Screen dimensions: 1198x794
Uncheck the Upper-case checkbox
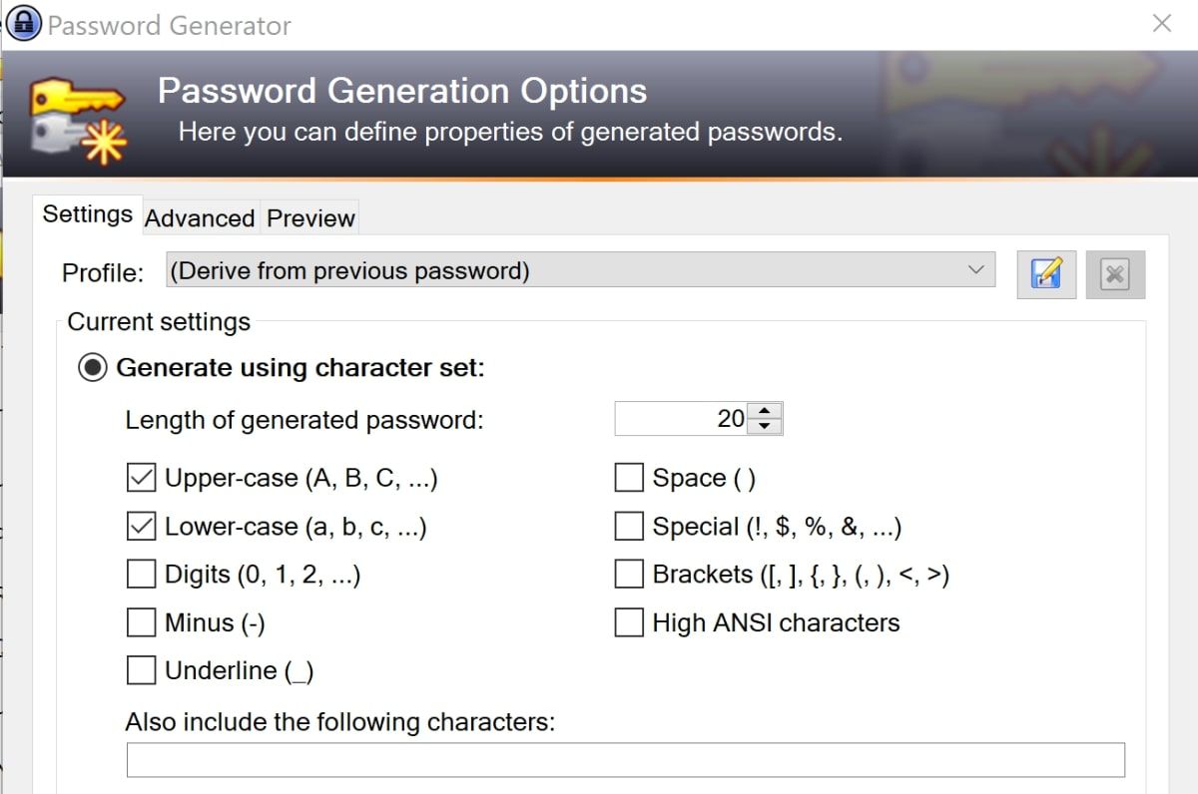tap(142, 479)
